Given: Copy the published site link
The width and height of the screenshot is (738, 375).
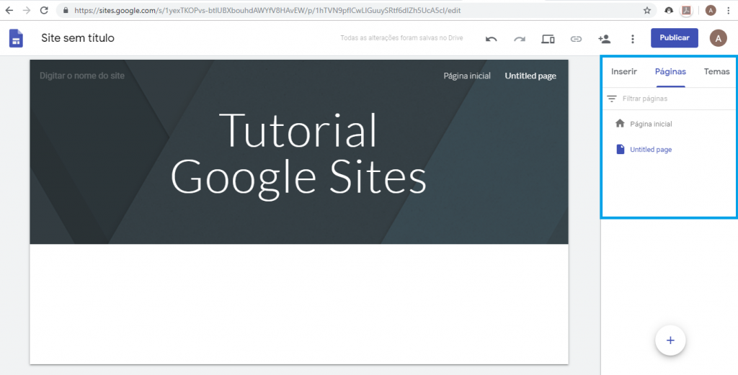Looking at the screenshot, I should pos(576,39).
